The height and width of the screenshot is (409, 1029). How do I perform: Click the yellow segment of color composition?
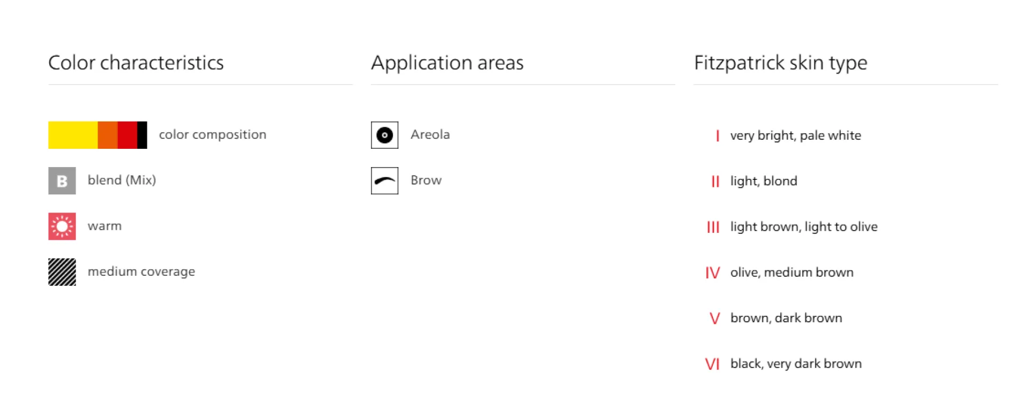tap(73, 135)
